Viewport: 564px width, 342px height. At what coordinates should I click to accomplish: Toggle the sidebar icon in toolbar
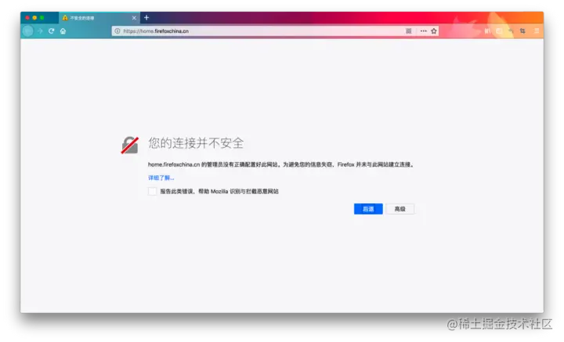click(499, 31)
